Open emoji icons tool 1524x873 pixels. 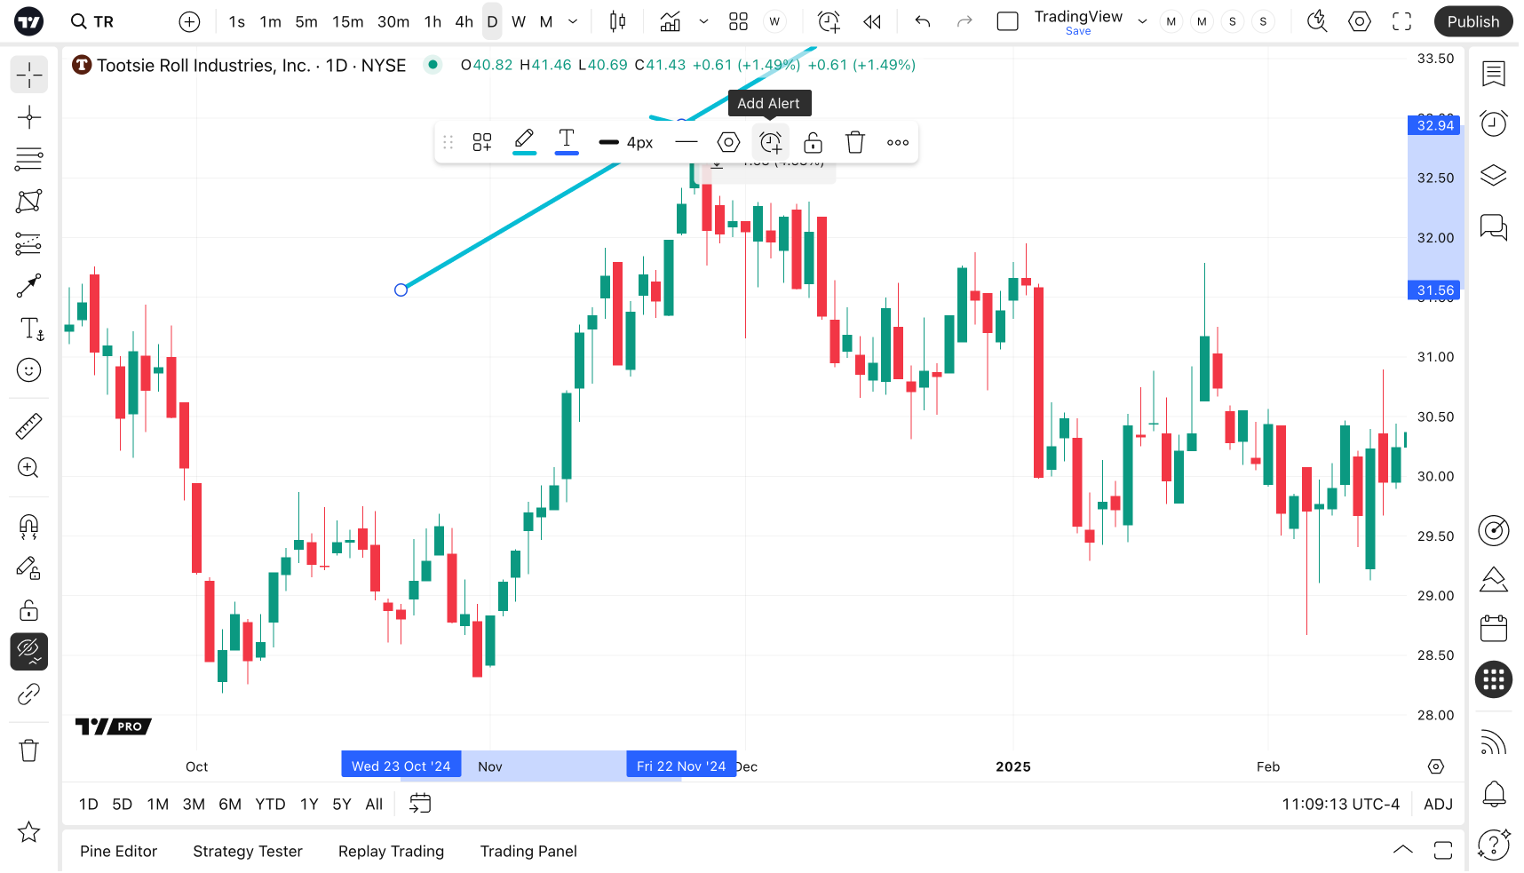[x=29, y=370]
